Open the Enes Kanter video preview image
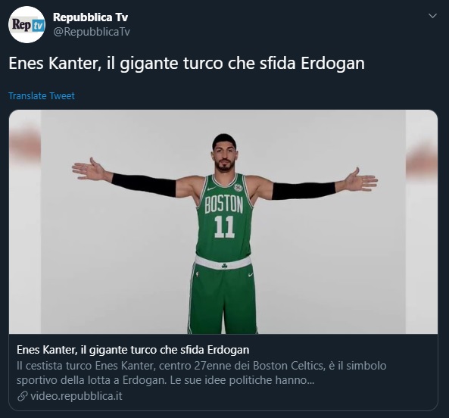The image size is (449, 418). point(223,222)
